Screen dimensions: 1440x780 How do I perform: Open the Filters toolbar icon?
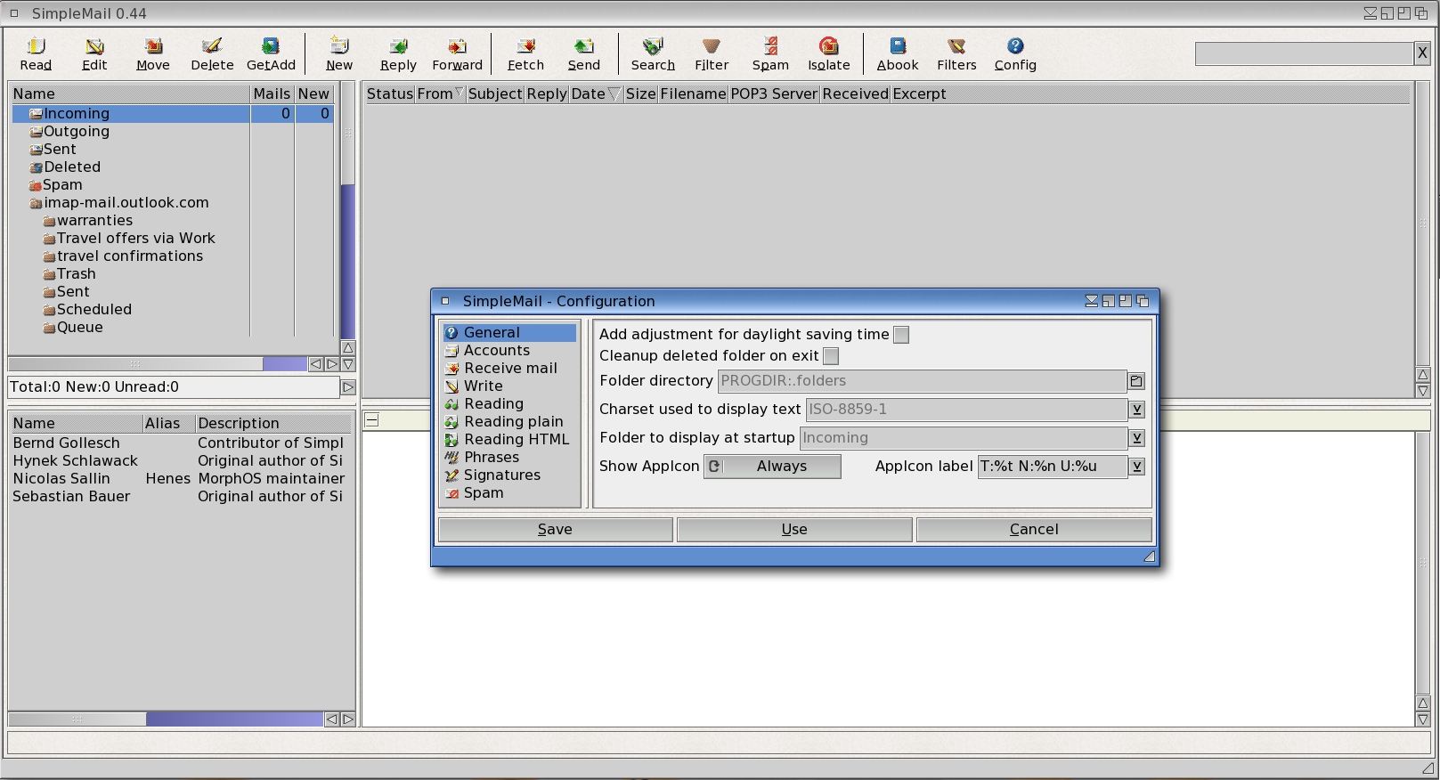pyautogui.click(x=956, y=53)
